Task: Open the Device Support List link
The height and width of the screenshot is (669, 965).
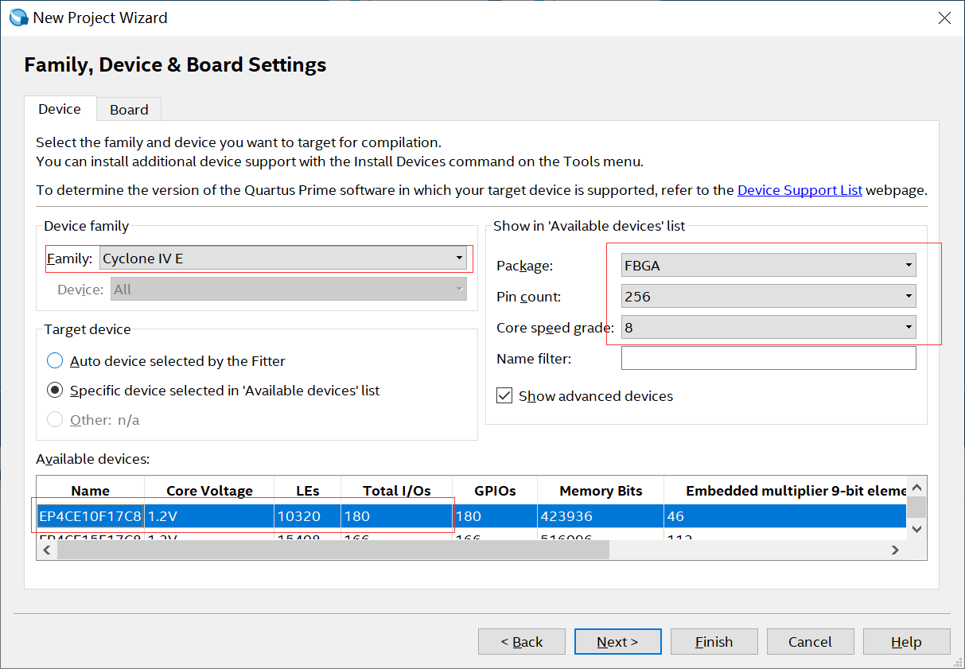Action: pos(800,191)
